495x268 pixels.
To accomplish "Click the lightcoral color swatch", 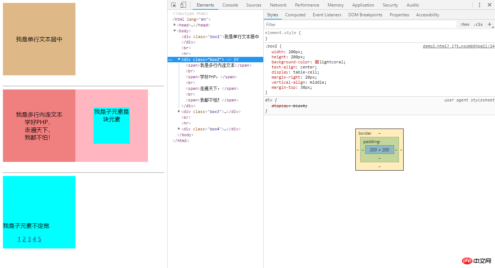I will pos(317,62).
